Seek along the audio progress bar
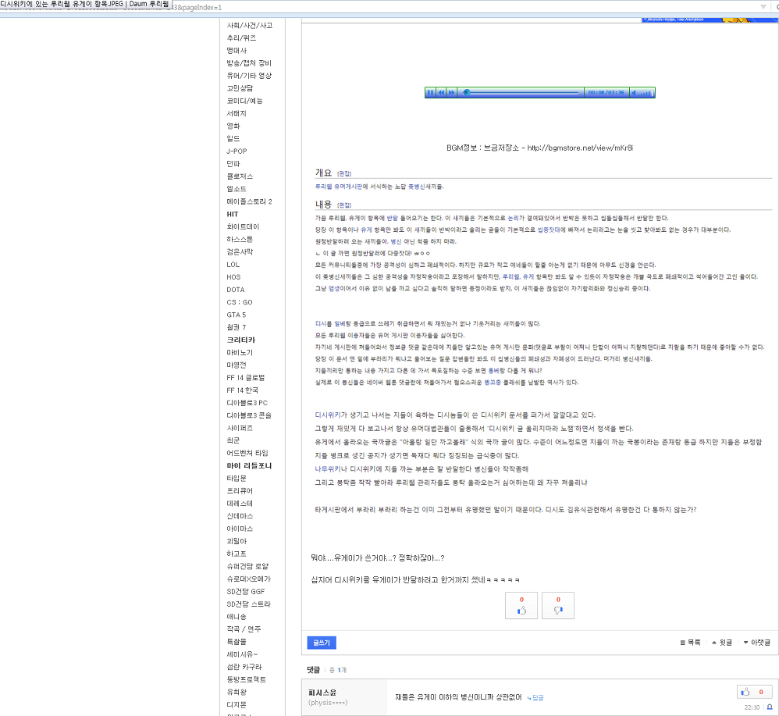 coord(523,93)
